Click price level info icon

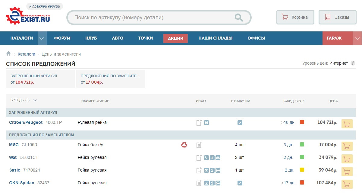(353, 63)
